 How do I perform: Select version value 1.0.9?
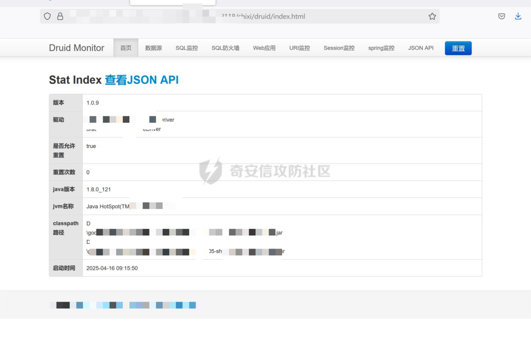click(x=92, y=103)
